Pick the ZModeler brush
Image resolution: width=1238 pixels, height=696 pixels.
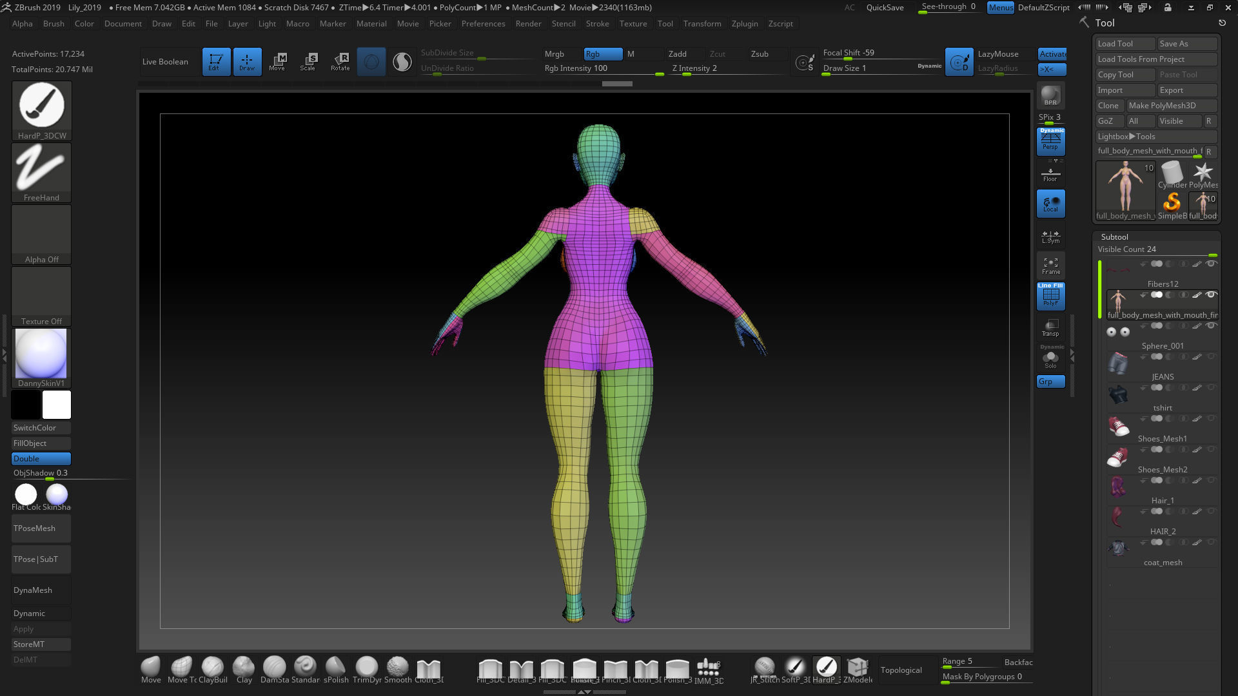[x=858, y=670]
